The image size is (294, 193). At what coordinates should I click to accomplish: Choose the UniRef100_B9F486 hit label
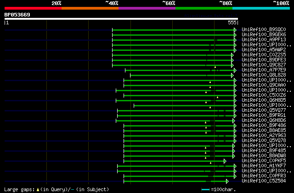(x=264, y=126)
